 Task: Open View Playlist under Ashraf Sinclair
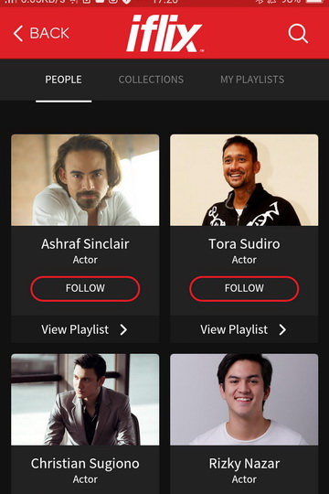click(85, 329)
